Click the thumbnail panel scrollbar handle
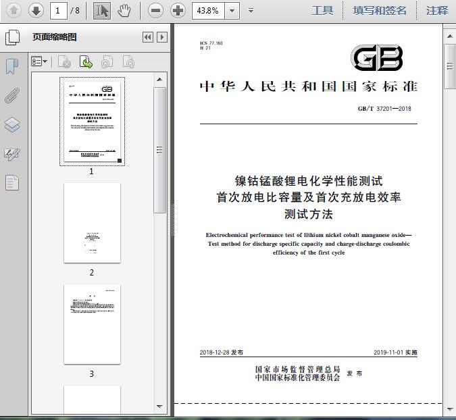Viewport: 456px width, 420px height. (159, 150)
